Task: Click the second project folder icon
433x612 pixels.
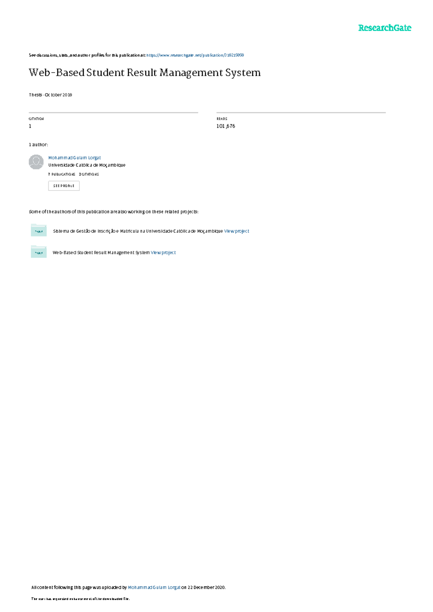Action: [x=39, y=252]
